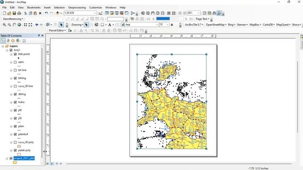This screenshot has height=170, width=303.
Task: Enable the bh line layer checkbox
Action: tap(15, 70)
